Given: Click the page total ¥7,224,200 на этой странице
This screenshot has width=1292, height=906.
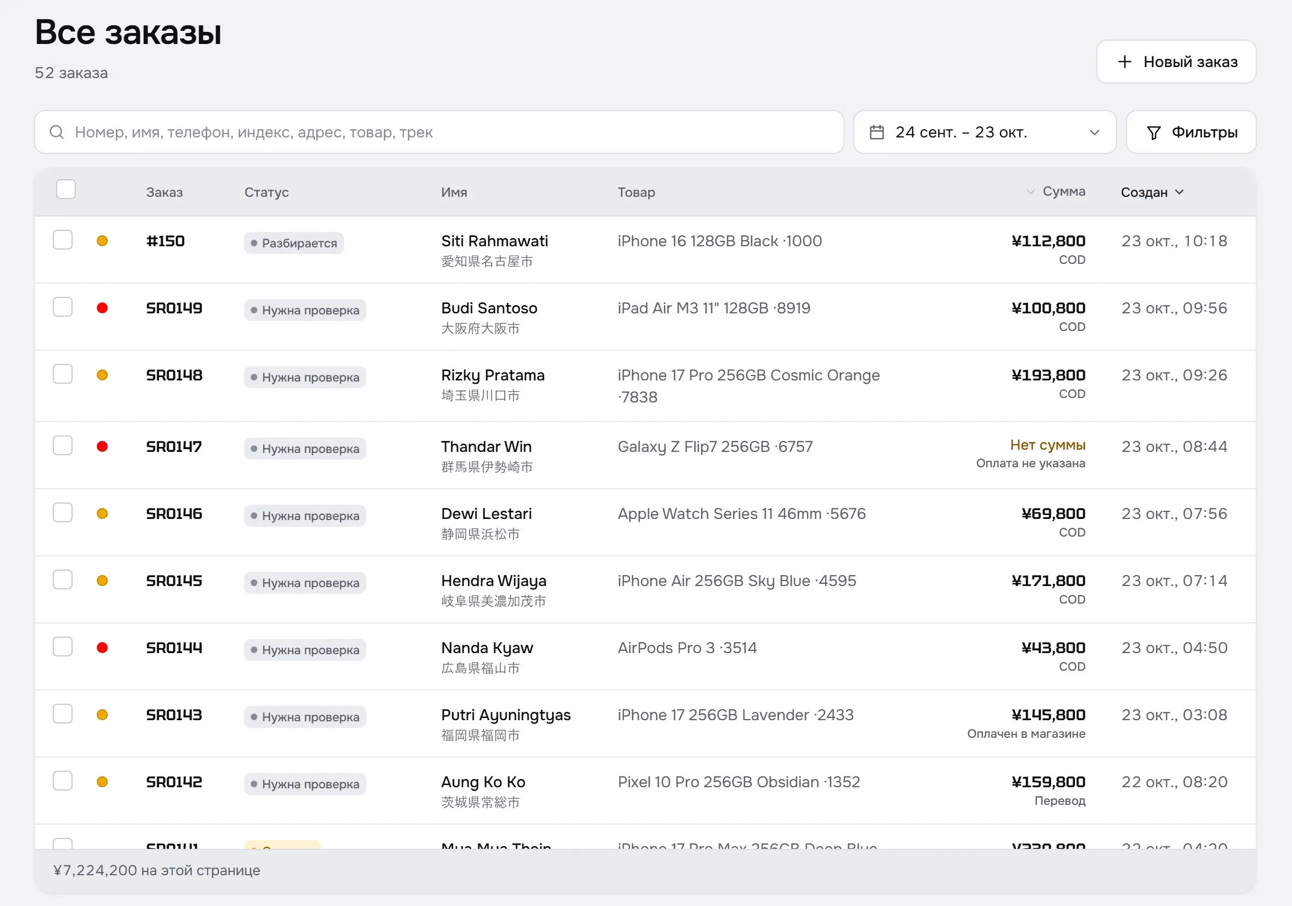Looking at the screenshot, I should [157, 871].
